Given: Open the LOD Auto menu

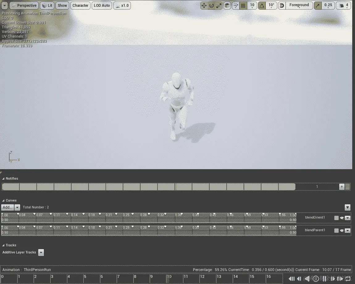Looking at the screenshot, I should tap(102, 6).
